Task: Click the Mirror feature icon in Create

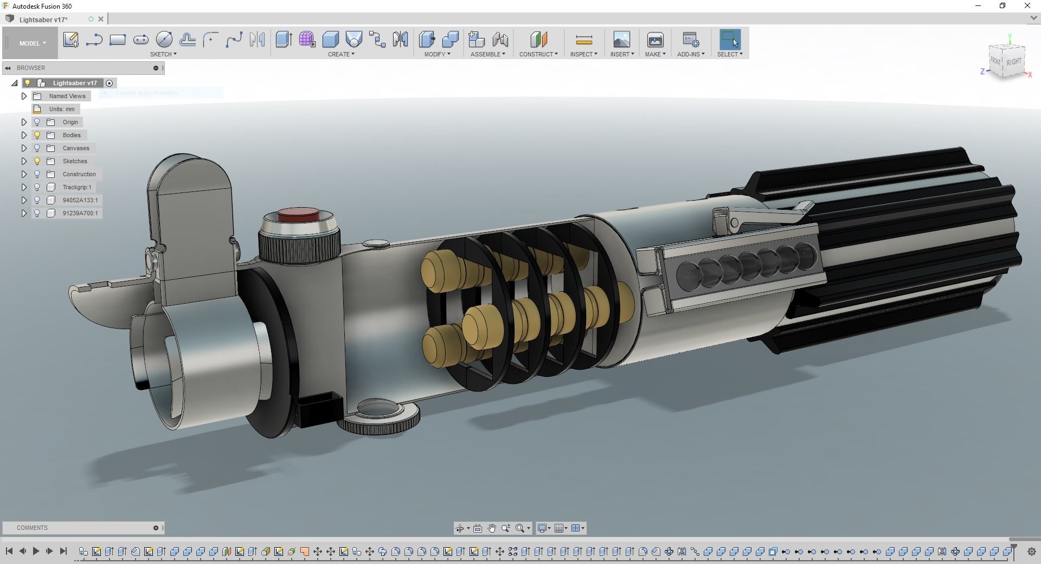Action: click(x=401, y=40)
